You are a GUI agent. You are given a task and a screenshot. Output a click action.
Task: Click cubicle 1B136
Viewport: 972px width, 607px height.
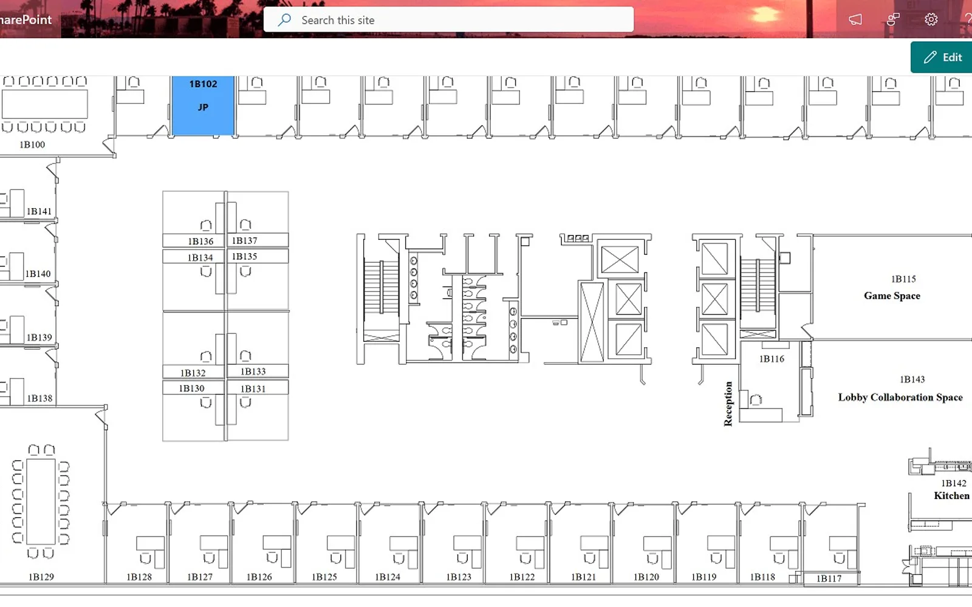tap(200, 242)
